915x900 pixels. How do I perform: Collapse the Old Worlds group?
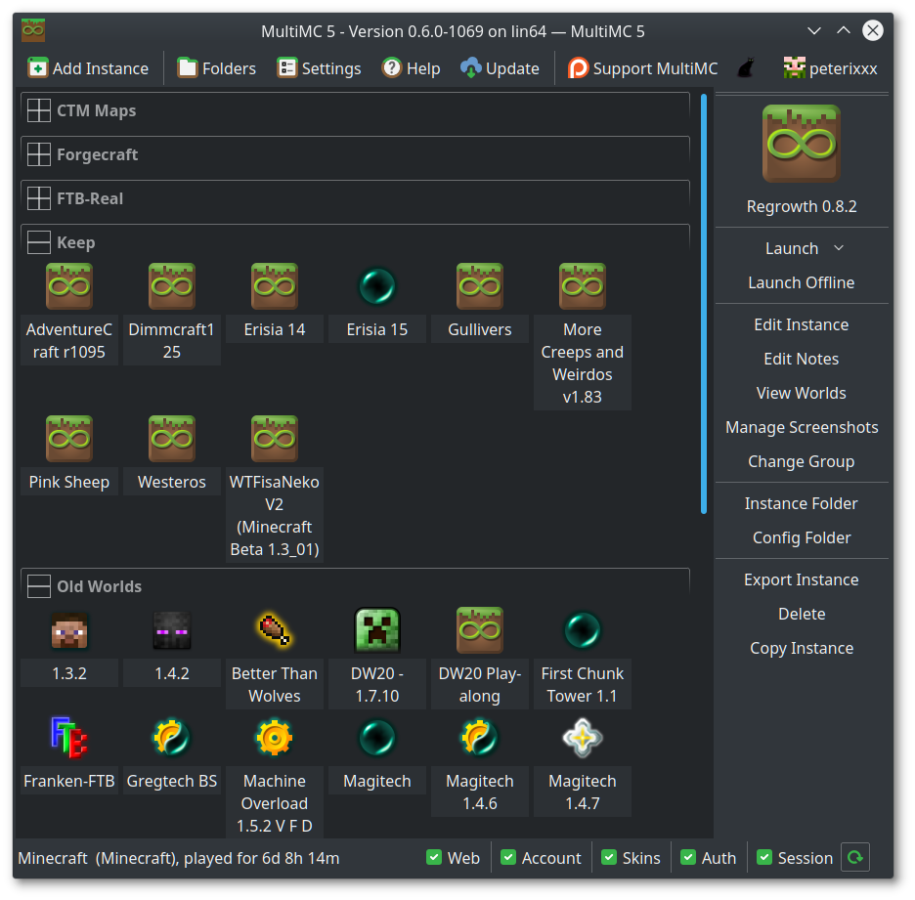pyautogui.click(x=38, y=586)
